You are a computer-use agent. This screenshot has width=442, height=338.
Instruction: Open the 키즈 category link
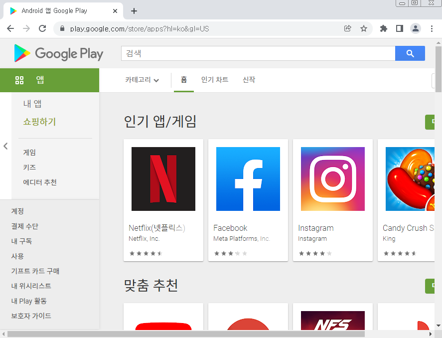click(x=29, y=168)
